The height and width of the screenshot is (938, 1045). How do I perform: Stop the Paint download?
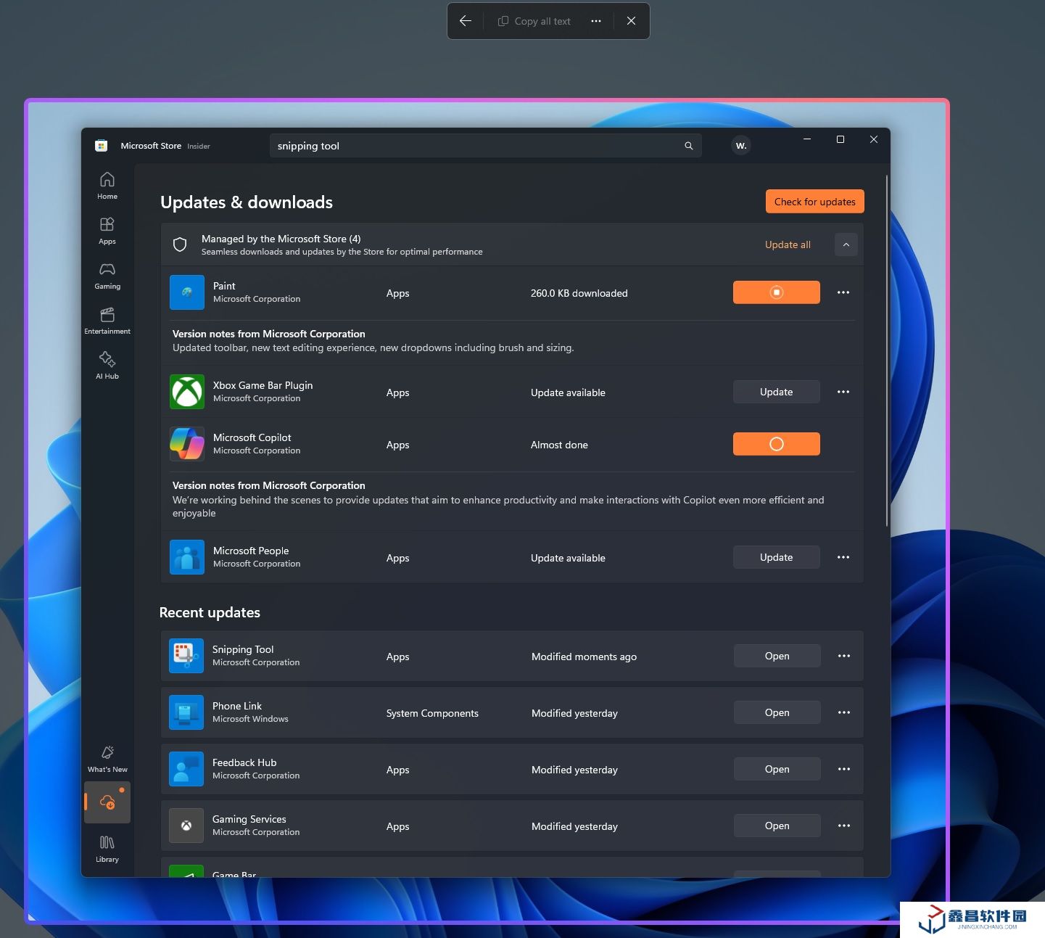(x=776, y=292)
